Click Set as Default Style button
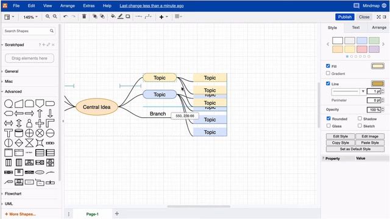Viewport: 390px width, 219px height. (355, 149)
